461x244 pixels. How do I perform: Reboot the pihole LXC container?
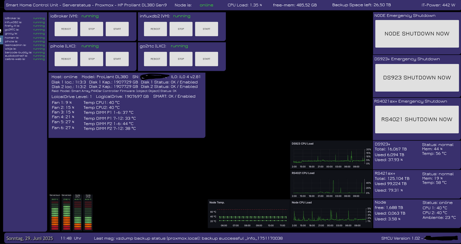coord(66,59)
